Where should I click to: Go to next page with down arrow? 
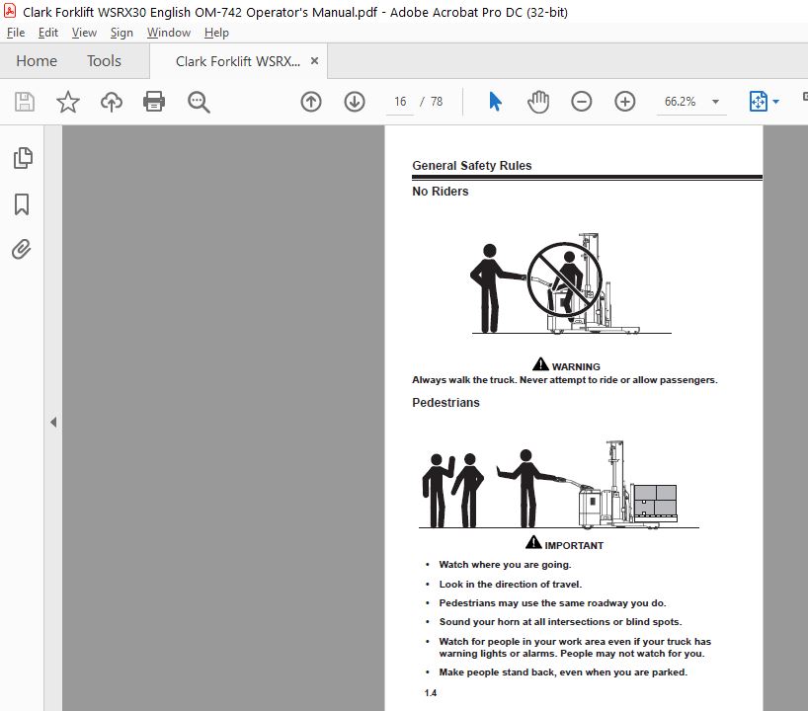[355, 102]
